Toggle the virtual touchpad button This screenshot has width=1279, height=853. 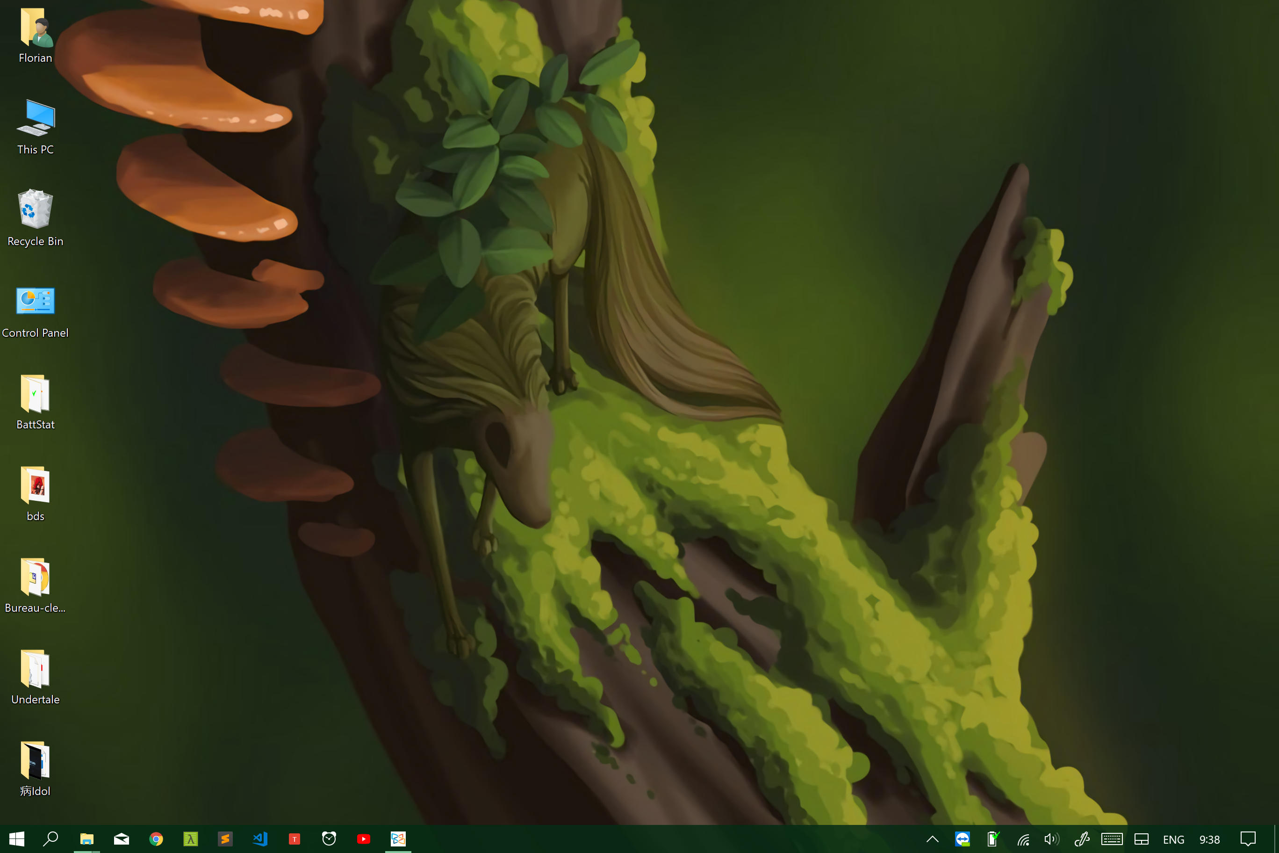coord(1141,839)
